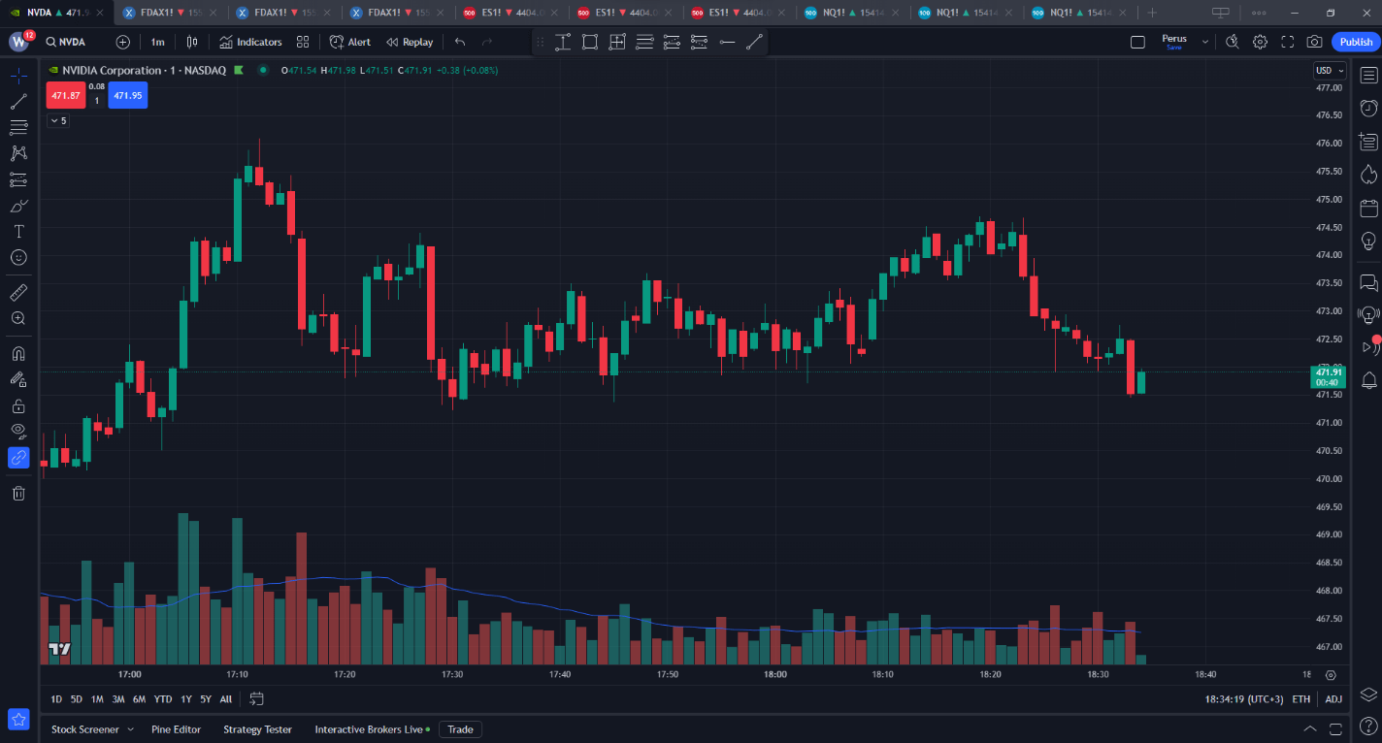Remove drawings with the trash icon
Image resolution: width=1382 pixels, height=743 pixels.
coord(18,494)
